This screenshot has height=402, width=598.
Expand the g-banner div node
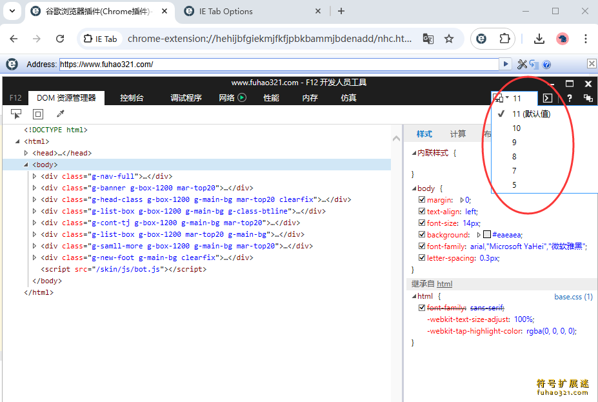pos(34,188)
